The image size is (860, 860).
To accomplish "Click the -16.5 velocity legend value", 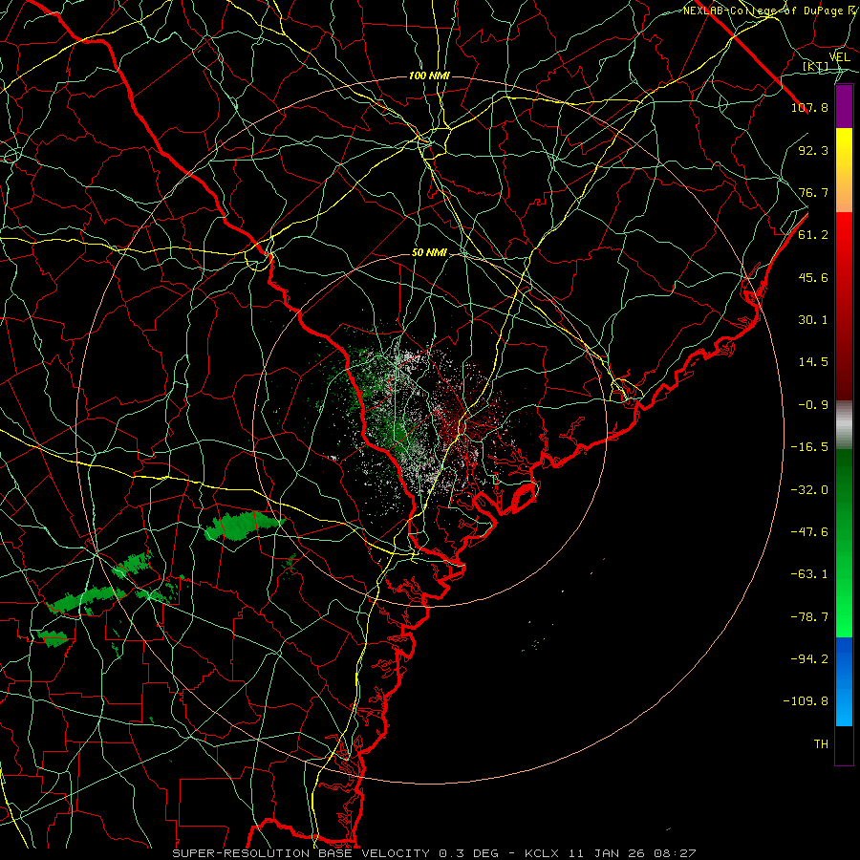I will pyautogui.click(x=809, y=447).
